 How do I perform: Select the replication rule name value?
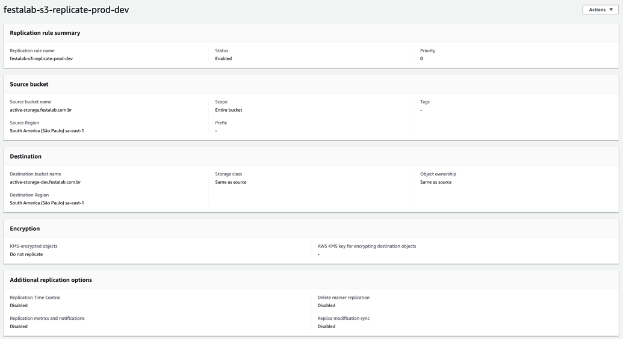click(x=42, y=59)
